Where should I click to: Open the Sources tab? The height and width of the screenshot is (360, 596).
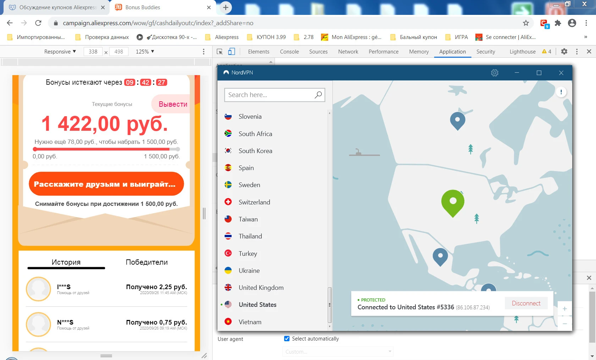(x=318, y=52)
